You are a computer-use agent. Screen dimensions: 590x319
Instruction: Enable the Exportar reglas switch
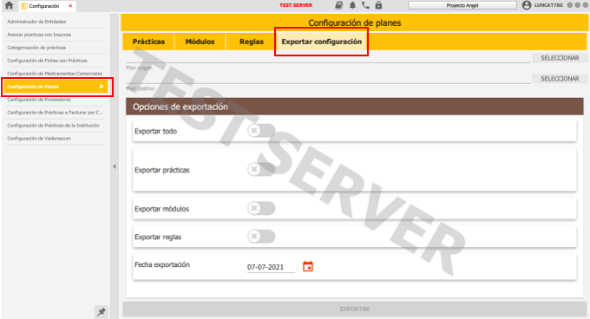click(261, 237)
